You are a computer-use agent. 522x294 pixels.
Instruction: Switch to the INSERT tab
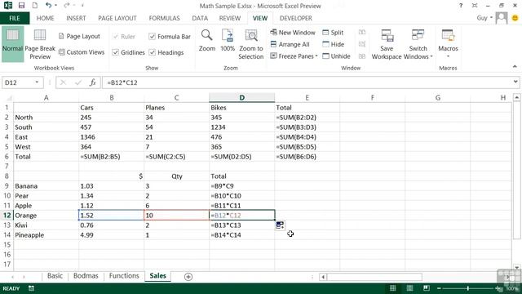(76, 18)
